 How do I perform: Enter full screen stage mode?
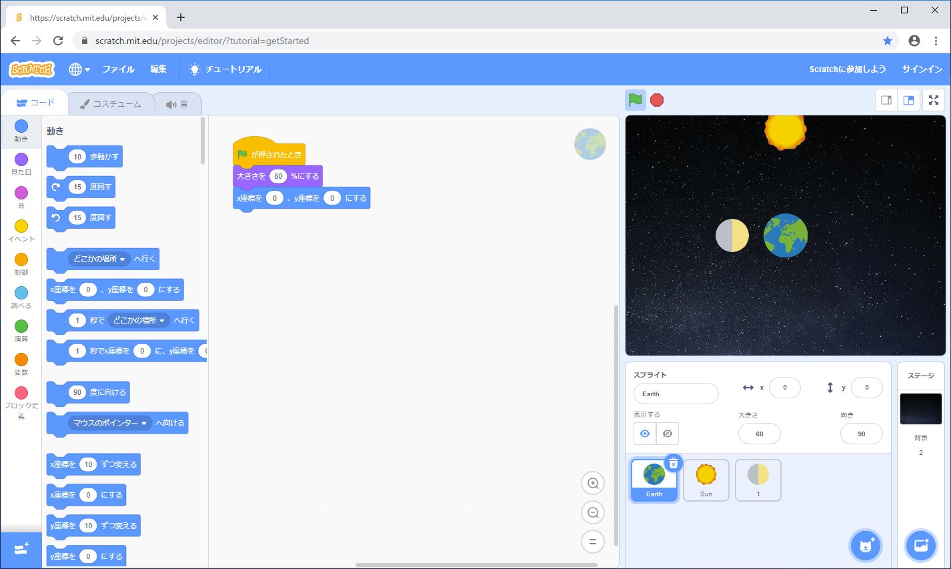(x=934, y=100)
